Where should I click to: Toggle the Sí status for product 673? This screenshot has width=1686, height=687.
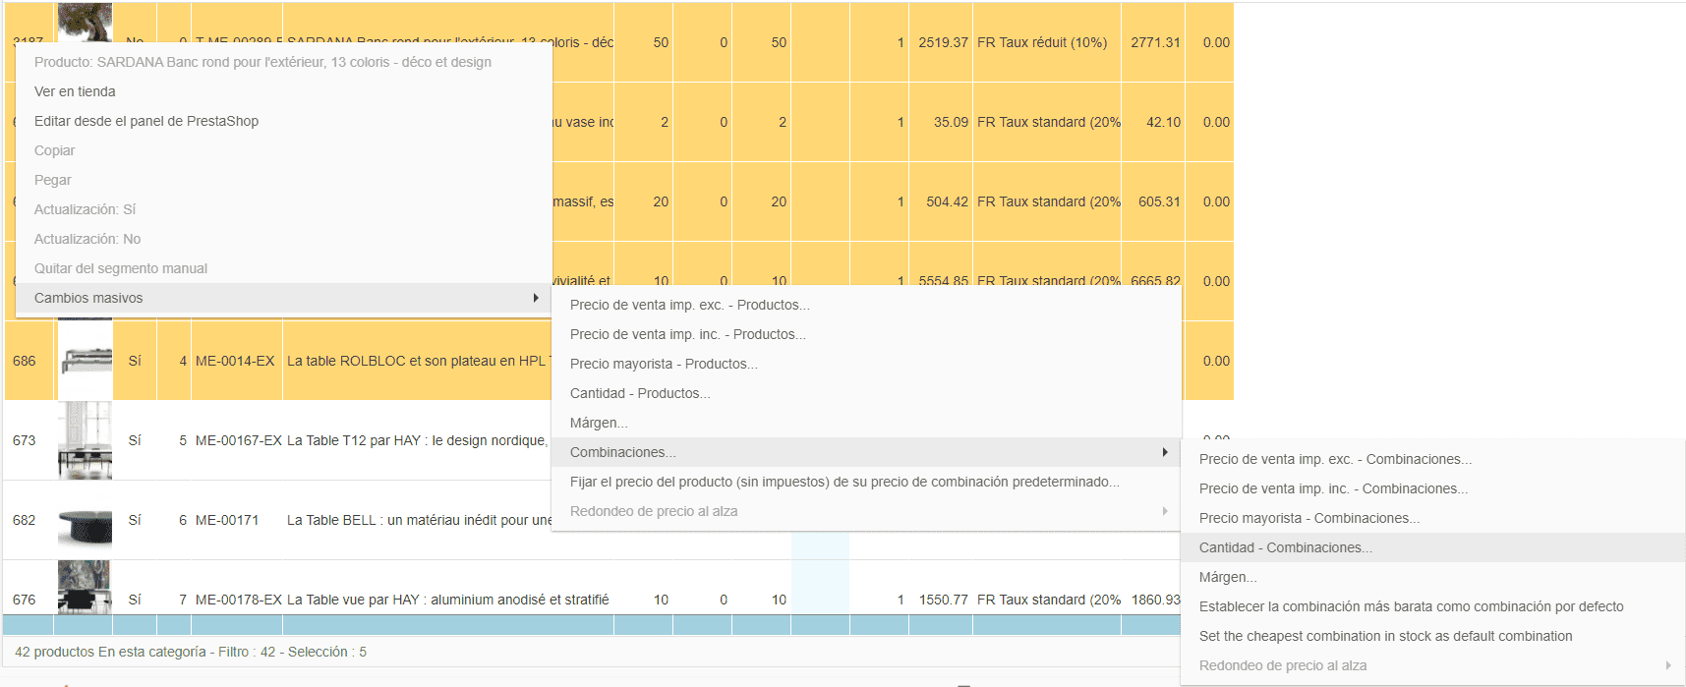pos(135,440)
